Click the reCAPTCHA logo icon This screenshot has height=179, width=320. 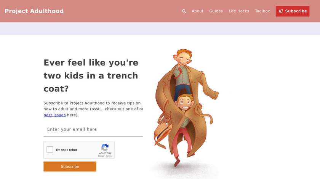point(105,147)
